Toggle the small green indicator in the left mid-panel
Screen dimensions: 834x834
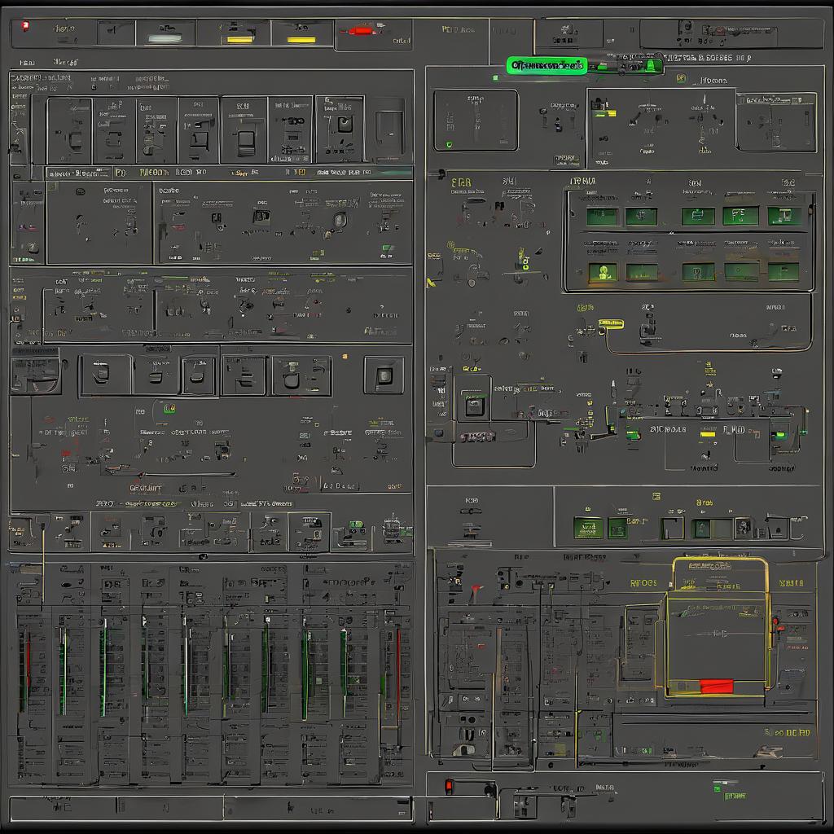(169, 408)
